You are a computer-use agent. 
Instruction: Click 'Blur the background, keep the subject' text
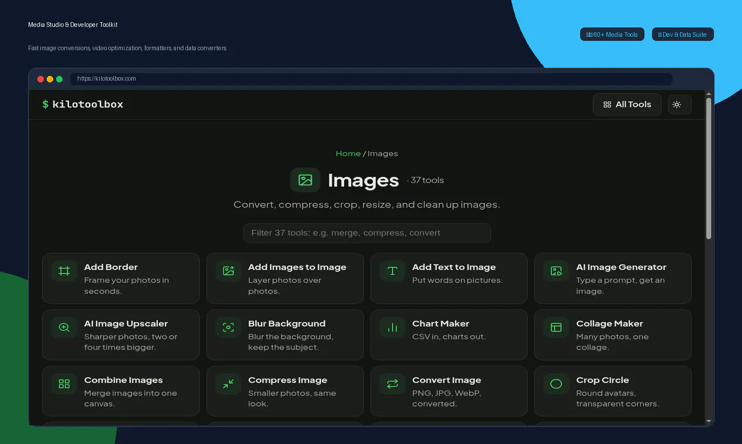coord(291,342)
